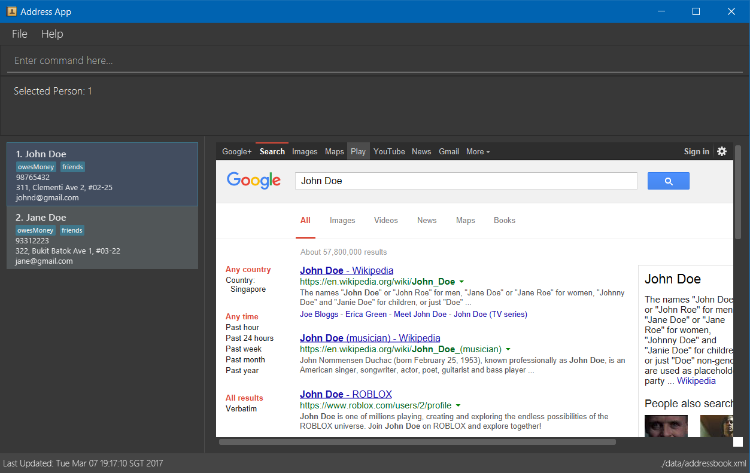Click Search in Google top bar
The image size is (750, 473).
point(272,152)
